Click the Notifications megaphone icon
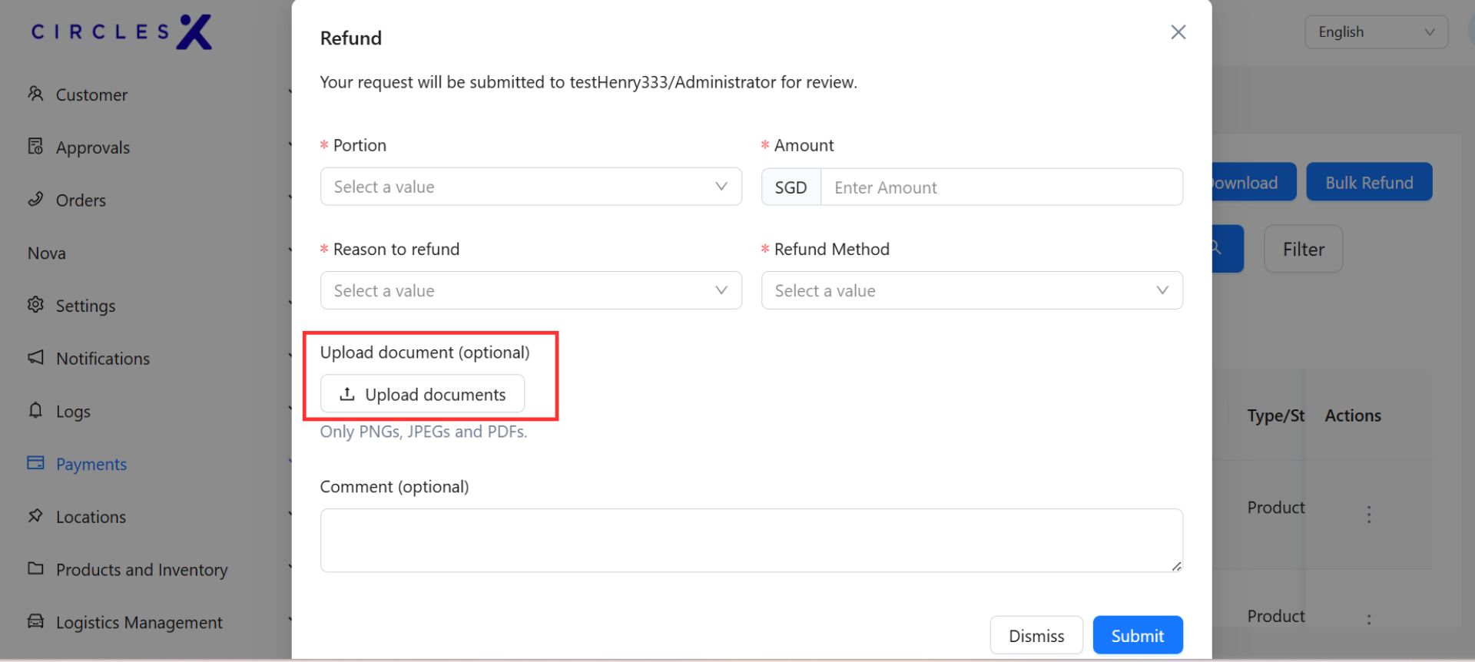Screen dimensions: 1475x662 point(35,357)
